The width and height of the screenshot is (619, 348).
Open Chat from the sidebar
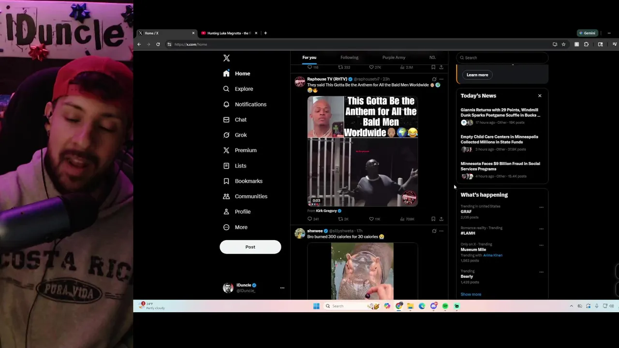point(235,119)
